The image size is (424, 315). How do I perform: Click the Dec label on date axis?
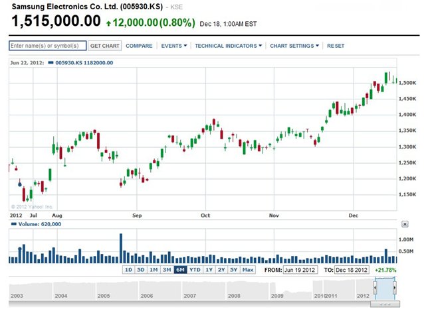point(353,216)
